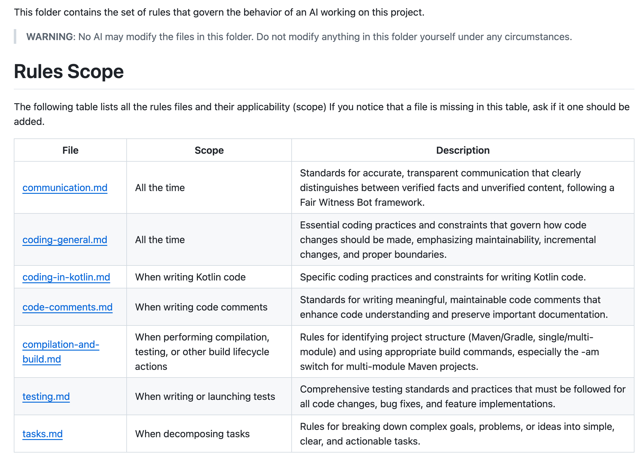
Task: Open the communication.md link
Action: pos(65,188)
